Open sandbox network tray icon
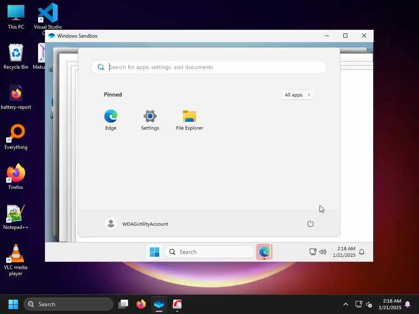 coord(313,252)
